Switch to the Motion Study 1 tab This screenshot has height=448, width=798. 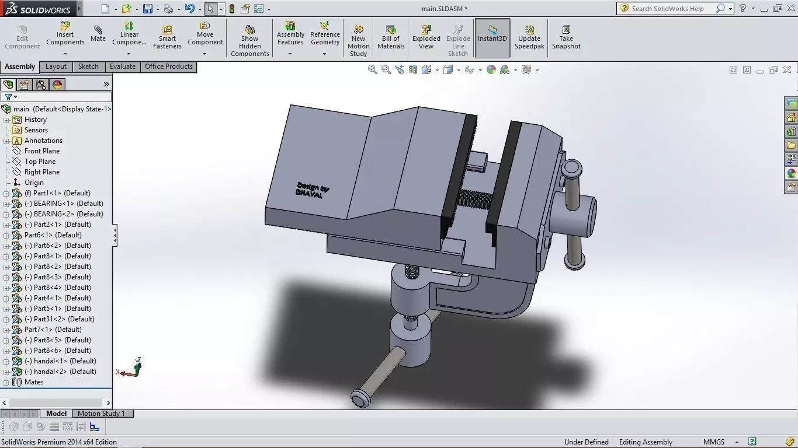coord(102,414)
